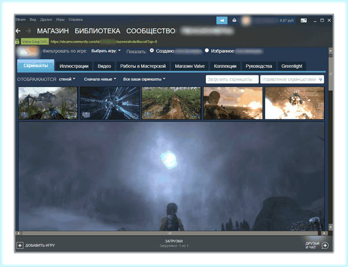The image size is (348, 267).
Task: Open the Сначала новые sort dropdown
Action: [x=100, y=79]
